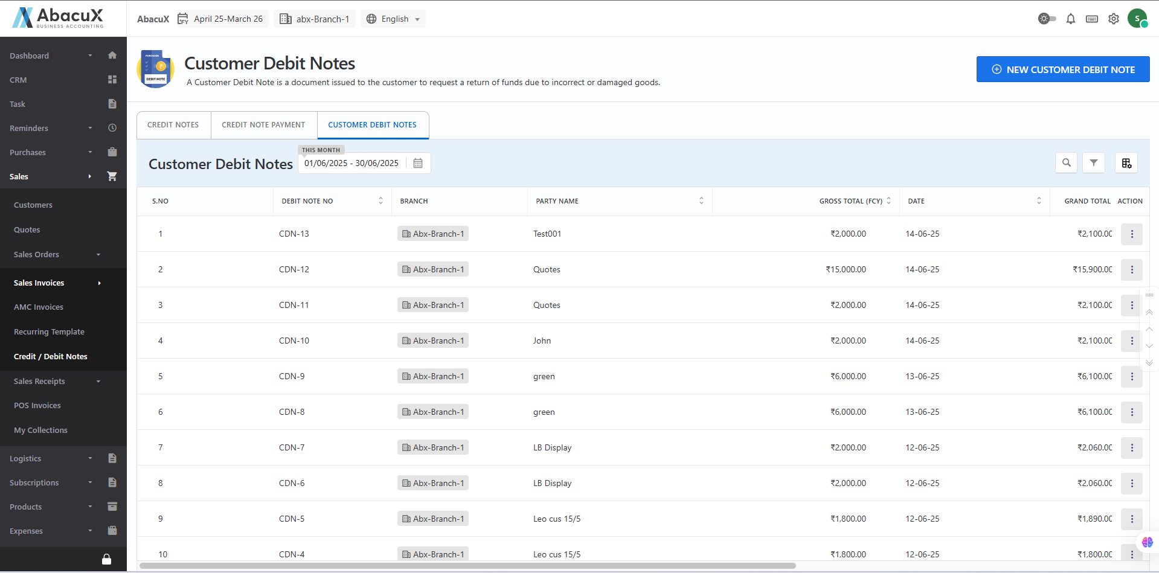Image resolution: width=1159 pixels, height=573 pixels.
Task: Switch to the Credit Notes tab
Action: click(173, 125)
